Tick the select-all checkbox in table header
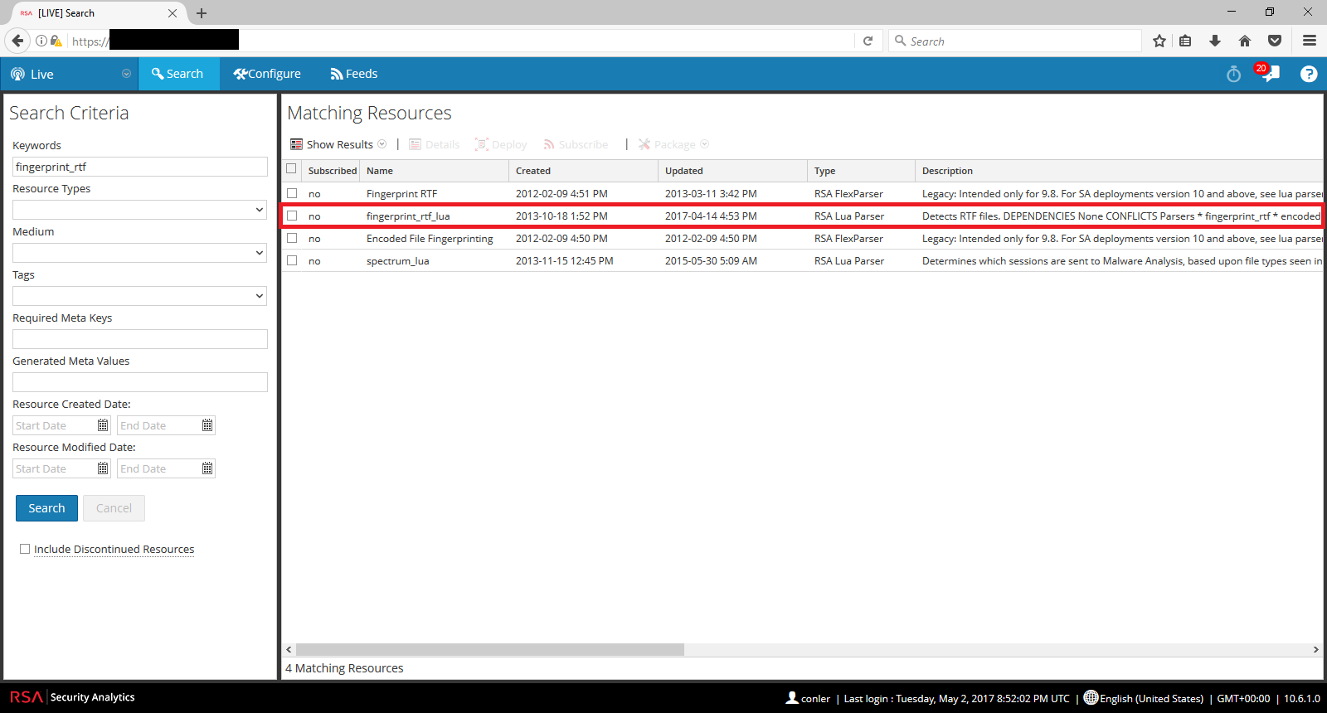 point(291,169)
